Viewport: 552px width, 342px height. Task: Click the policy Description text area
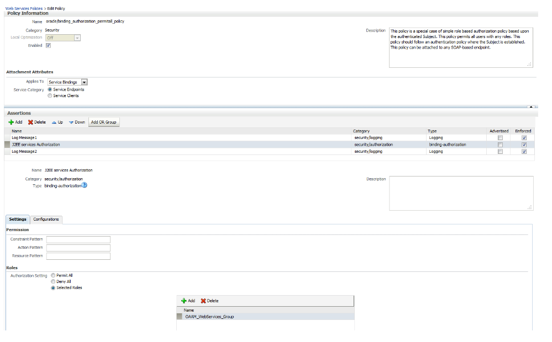[461, 47]
